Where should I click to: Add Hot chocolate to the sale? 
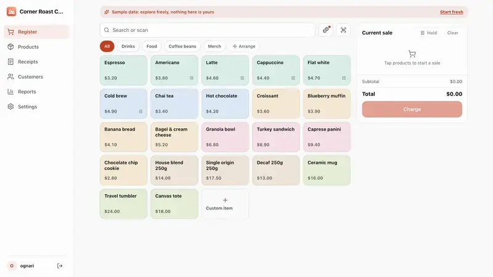click(x=225, y=103)
